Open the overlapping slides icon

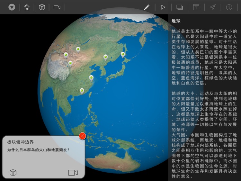pos(180,7)
